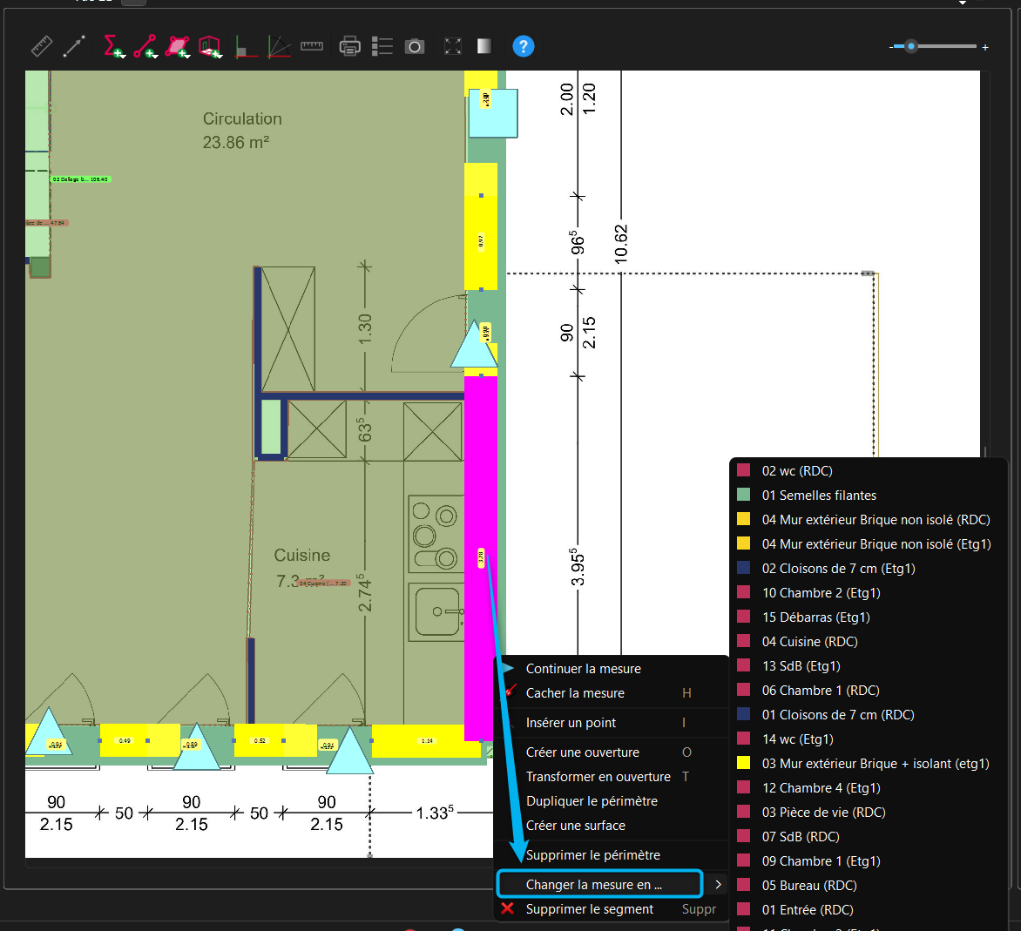Take a snapshot with the camera icon
Image resolution: width=1021 pixels, height=931 pixels.
click(x=415, y=46)
